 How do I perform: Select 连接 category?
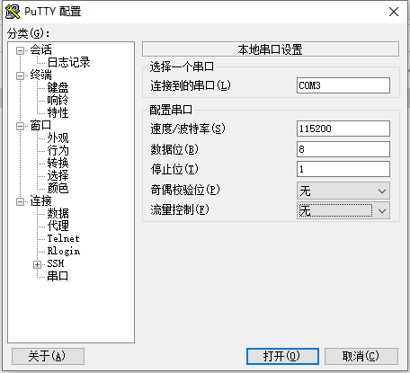[41, 200]
